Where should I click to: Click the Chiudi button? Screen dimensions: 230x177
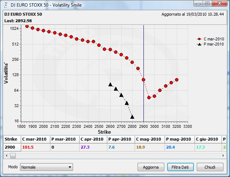210,167
